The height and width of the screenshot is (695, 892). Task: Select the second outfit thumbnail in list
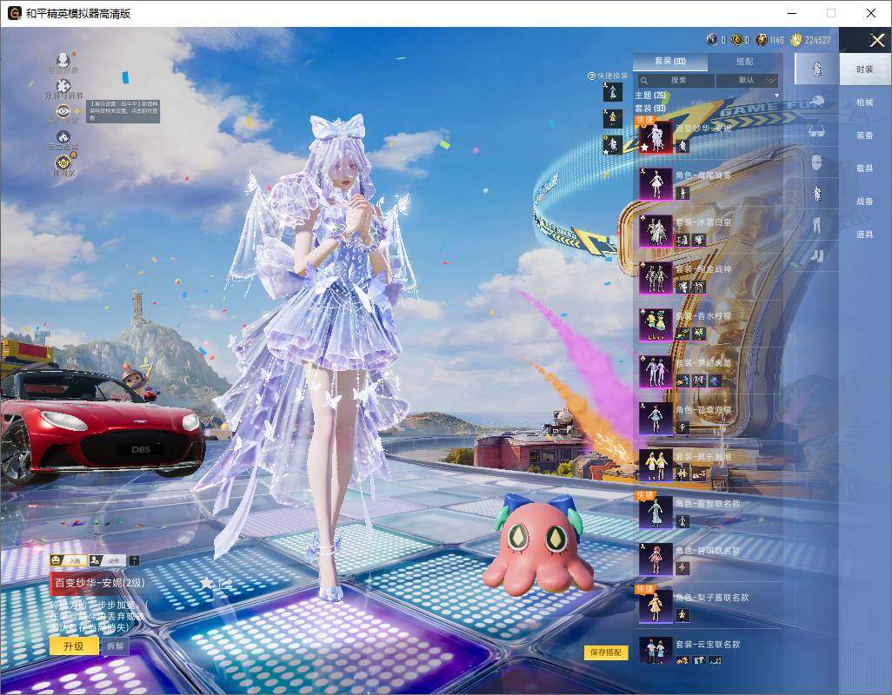[656, 183]
